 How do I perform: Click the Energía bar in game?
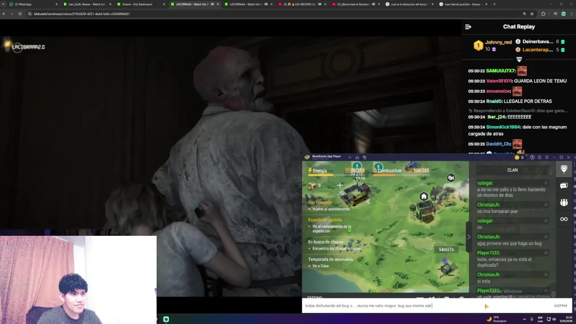pos(336,171)
